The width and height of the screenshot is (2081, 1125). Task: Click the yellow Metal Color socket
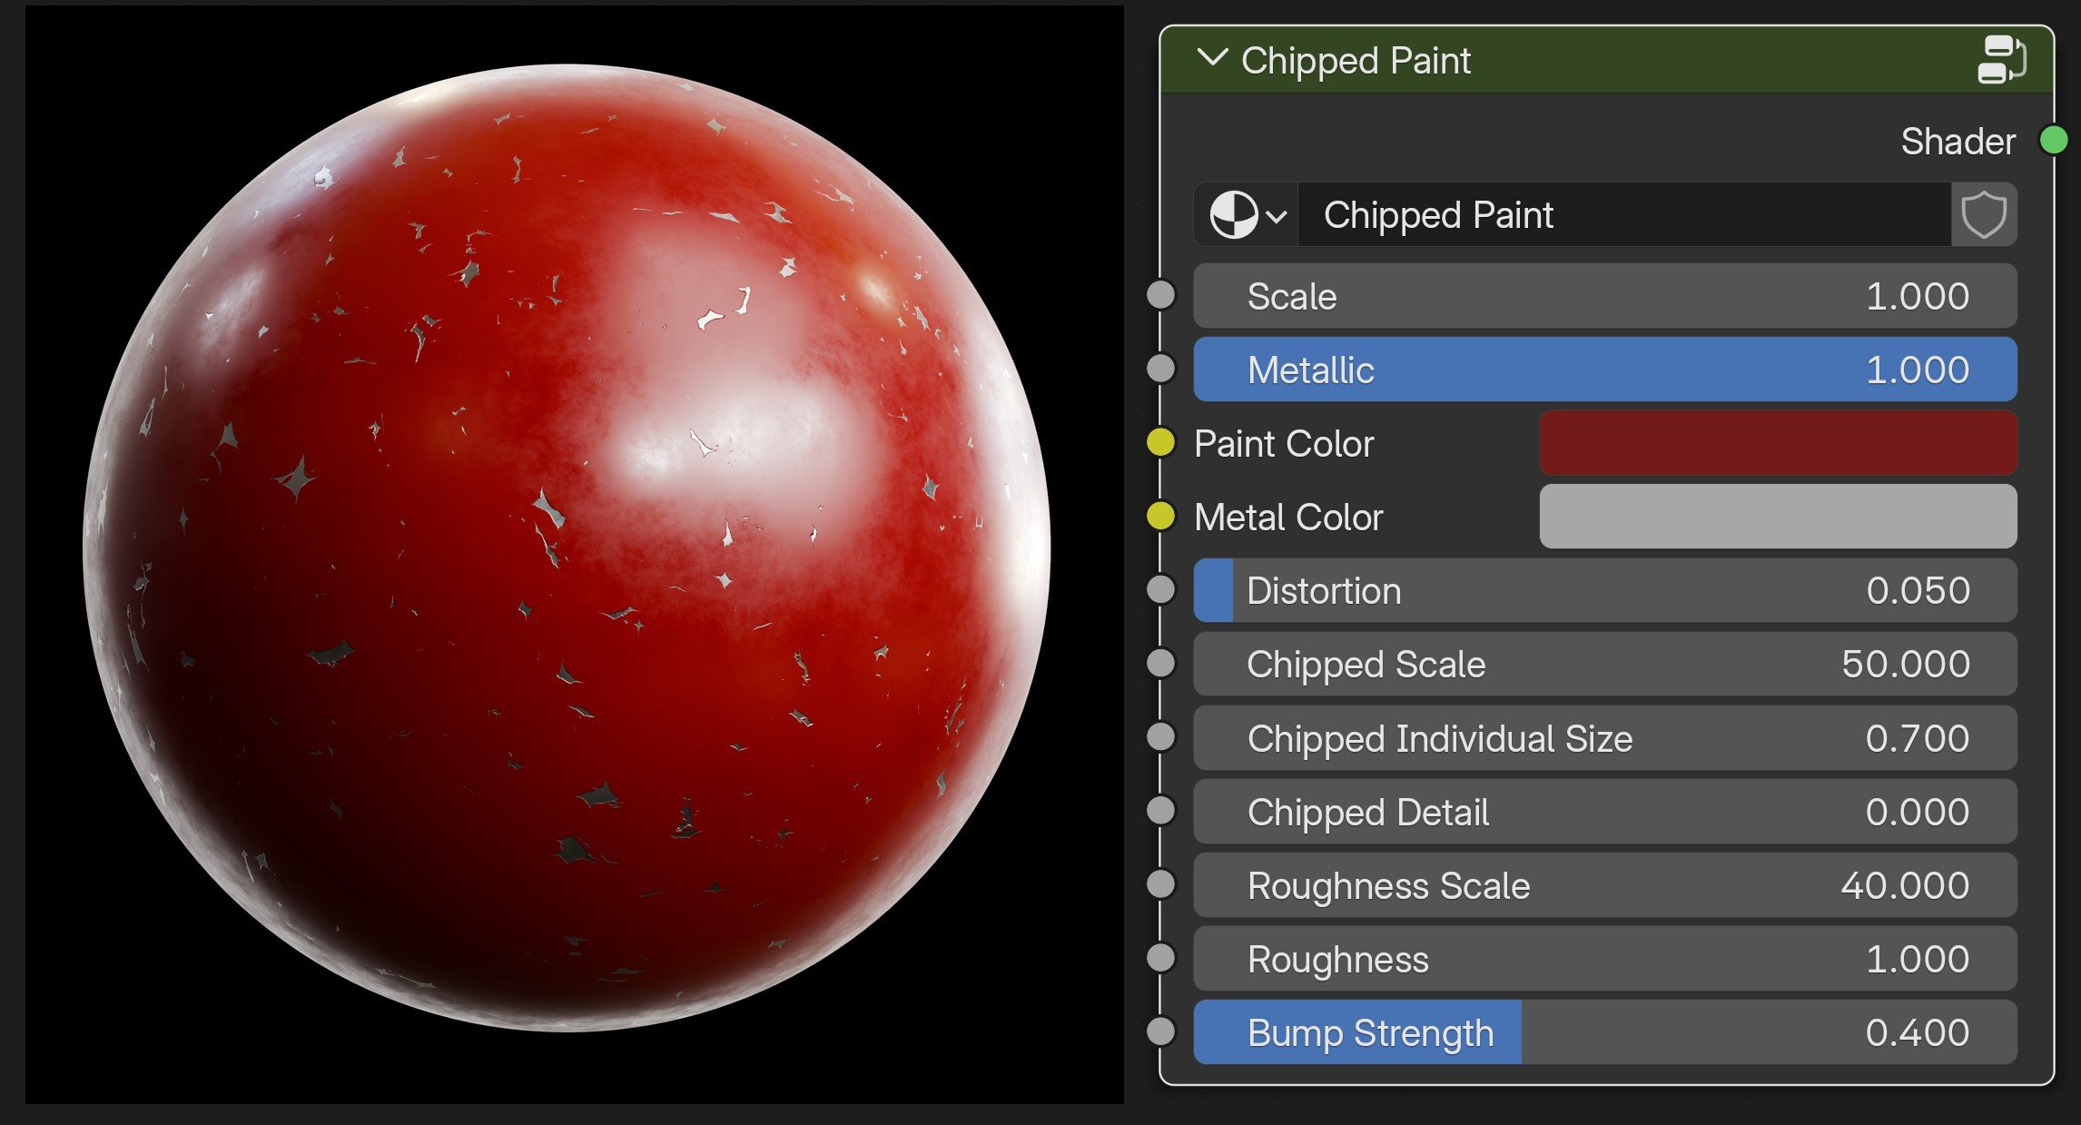1161,516
